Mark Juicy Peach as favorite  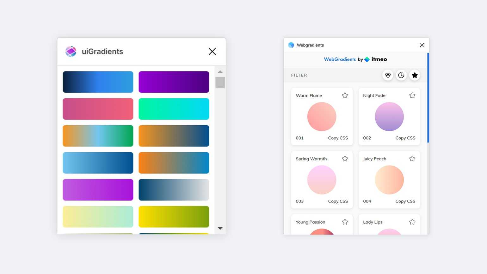click(x=412, y=159)
